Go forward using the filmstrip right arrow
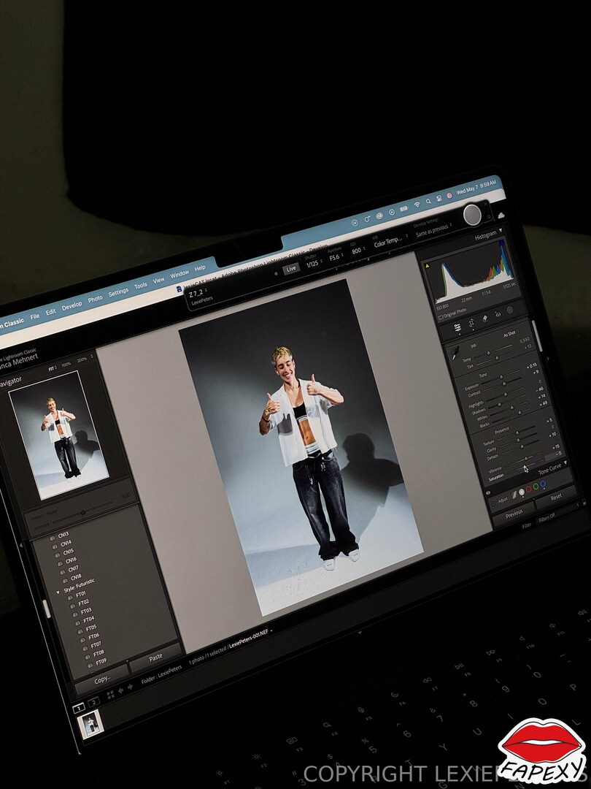The height and width of the screenshot is (789, 591). point(130,687)
